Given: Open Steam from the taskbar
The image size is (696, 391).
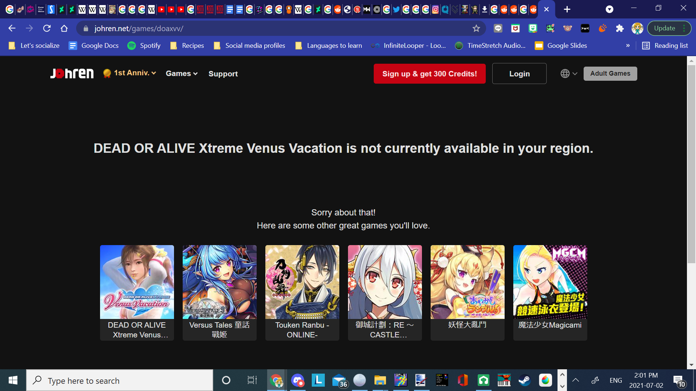Looking at the screenshot, I should (x=524, y=381).
